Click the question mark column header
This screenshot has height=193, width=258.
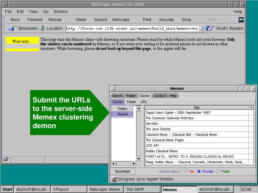click(x=251, y=108)
